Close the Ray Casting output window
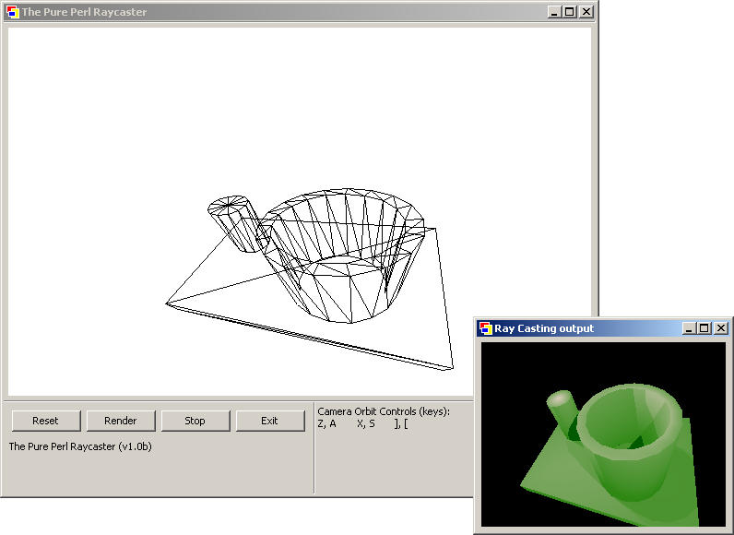Image resolution: width=734 pixels, height=535 pixels. click(721, 328)
